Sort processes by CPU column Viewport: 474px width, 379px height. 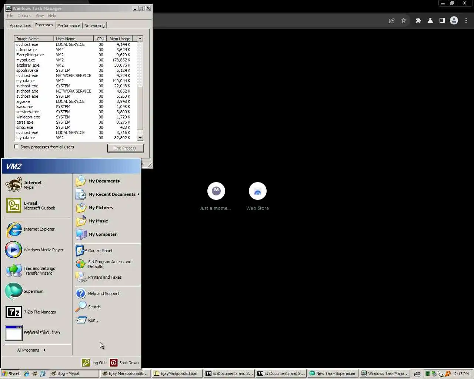(100, 38)
